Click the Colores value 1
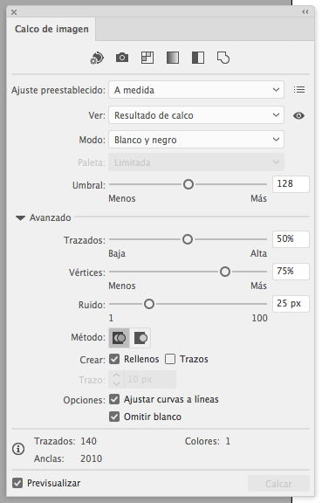The width and height of the screenshot is (322, 503). [228, 441]
